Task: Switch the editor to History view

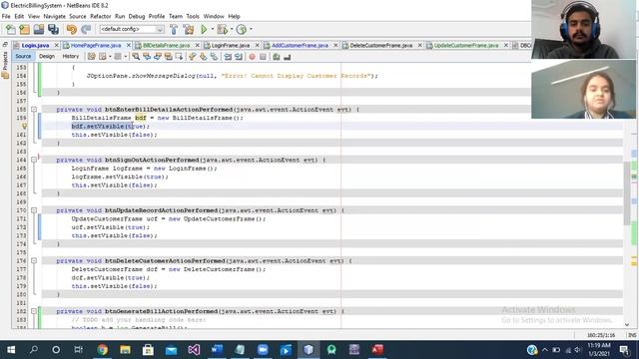Action: point(71,56)
